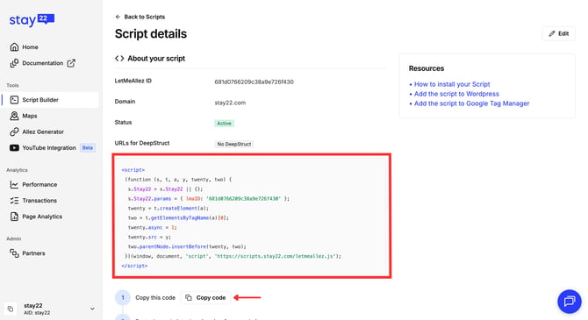Click the back arrow icon
Image resolution: width=588 pixels, height=320 pixels.
coord(118,17)
